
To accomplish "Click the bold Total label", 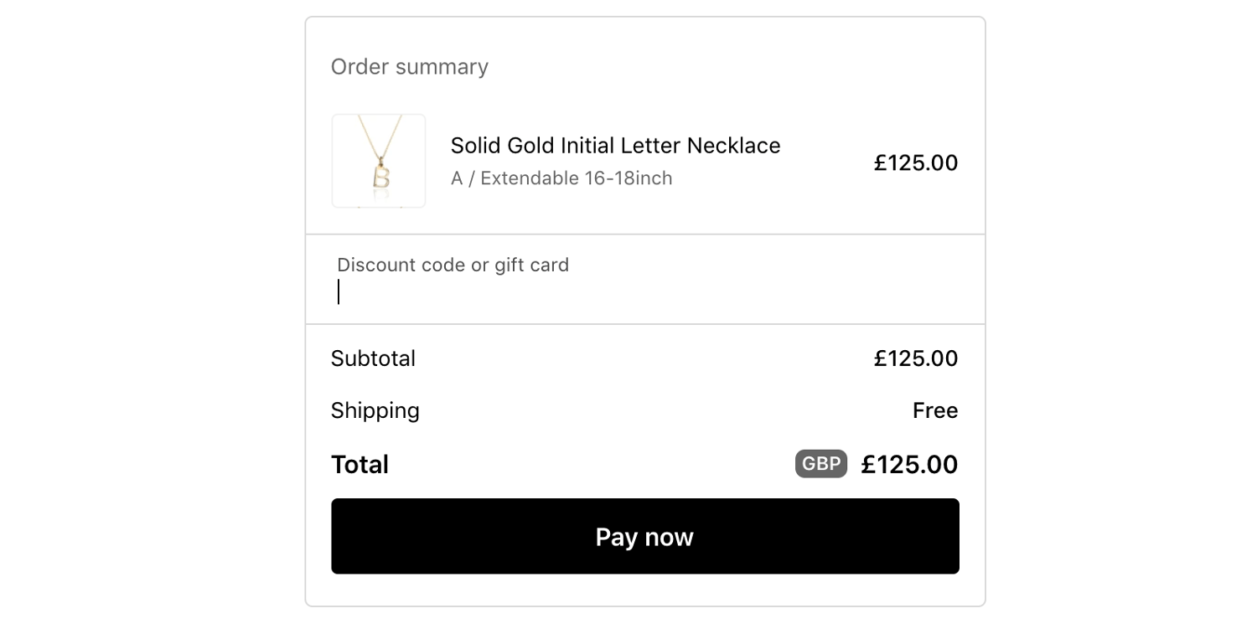I will (x=360, y=464).
